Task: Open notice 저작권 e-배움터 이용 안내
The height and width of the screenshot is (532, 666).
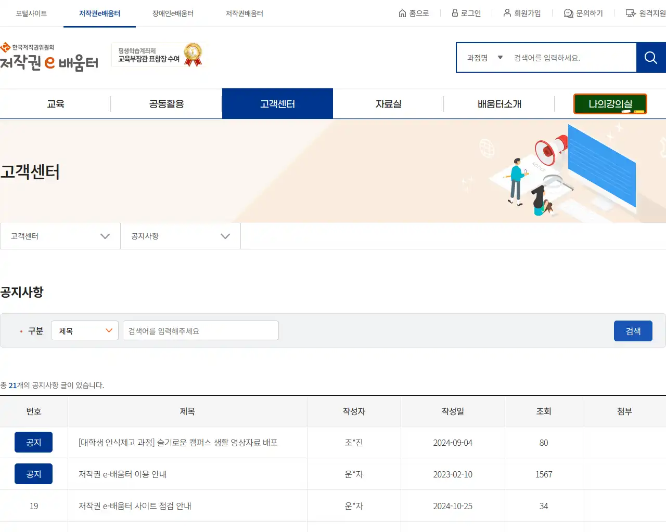Action: tap(123, 474)
